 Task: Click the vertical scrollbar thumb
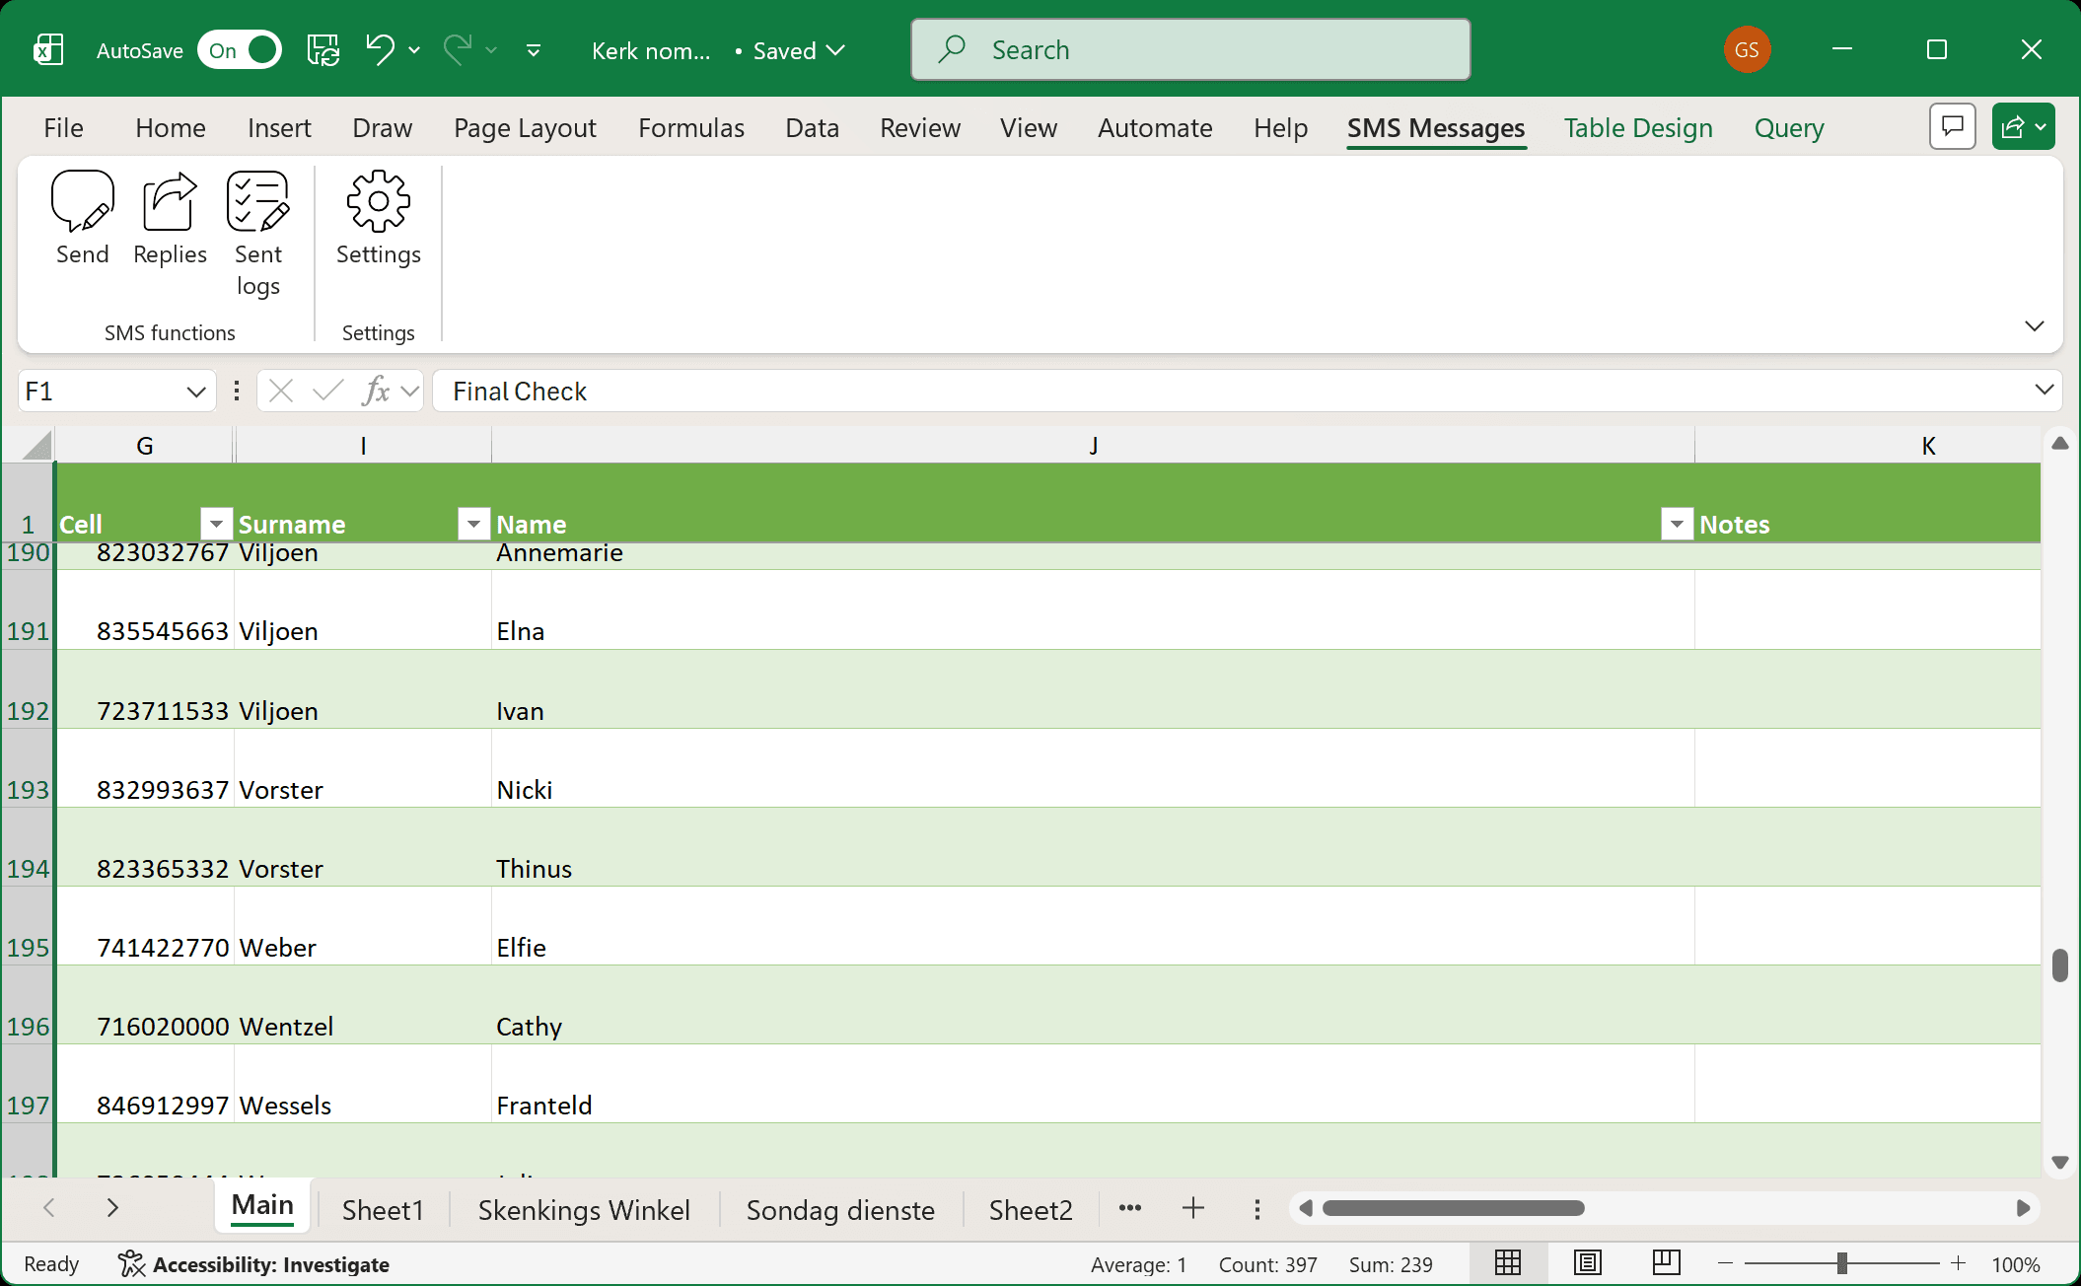[2059, 965]
